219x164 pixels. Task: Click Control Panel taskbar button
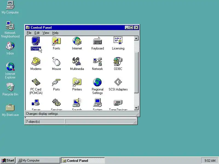(83, 160)
